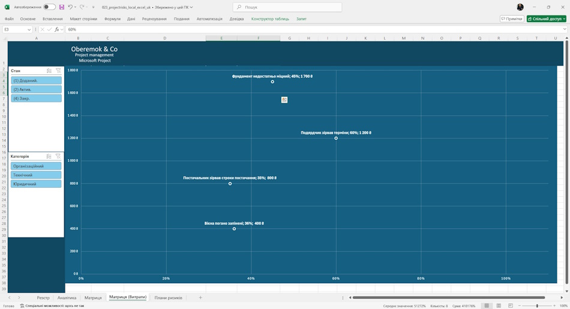Screen dimensions: 570x309
Task: Open the Формули ribbon tab
Action: pos(112,19)
